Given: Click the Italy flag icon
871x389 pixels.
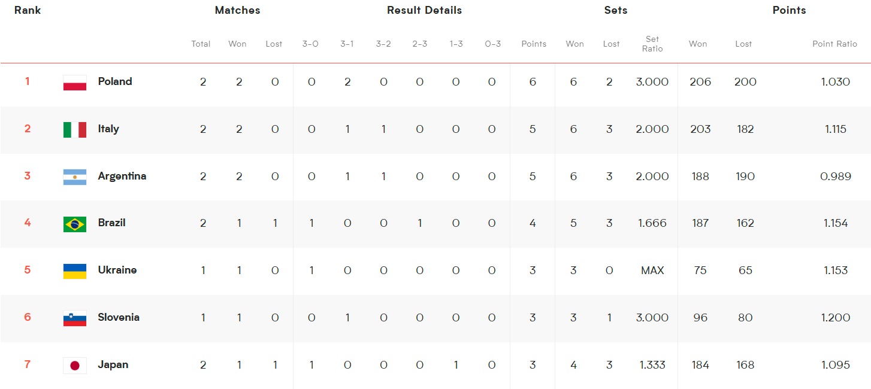Looking at the screenshot, I should (75, 129).
